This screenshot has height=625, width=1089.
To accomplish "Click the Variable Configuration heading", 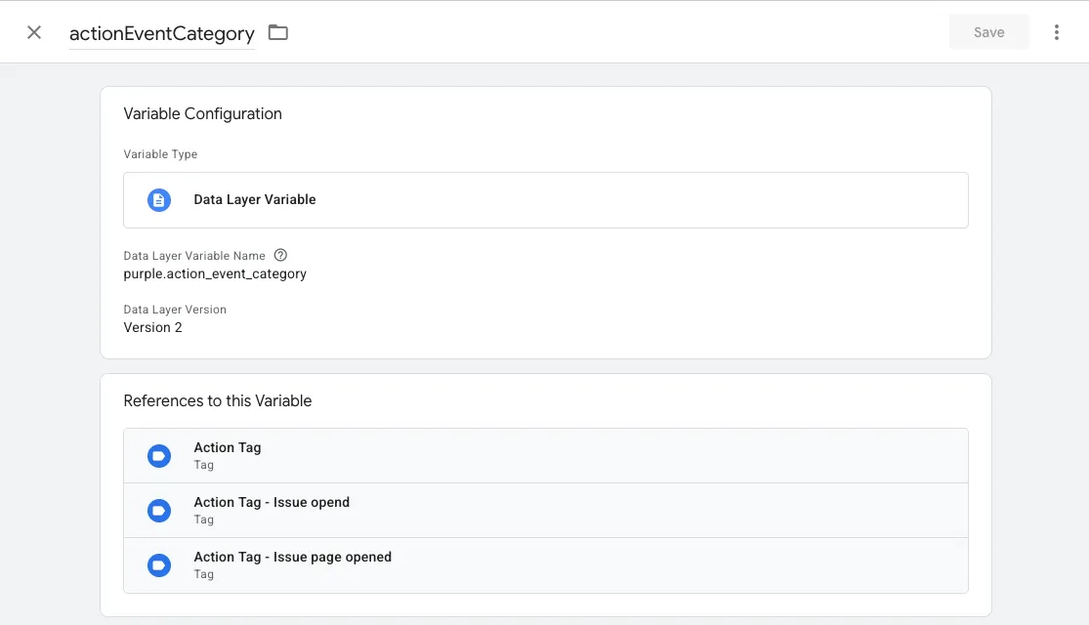I will 203,114.
